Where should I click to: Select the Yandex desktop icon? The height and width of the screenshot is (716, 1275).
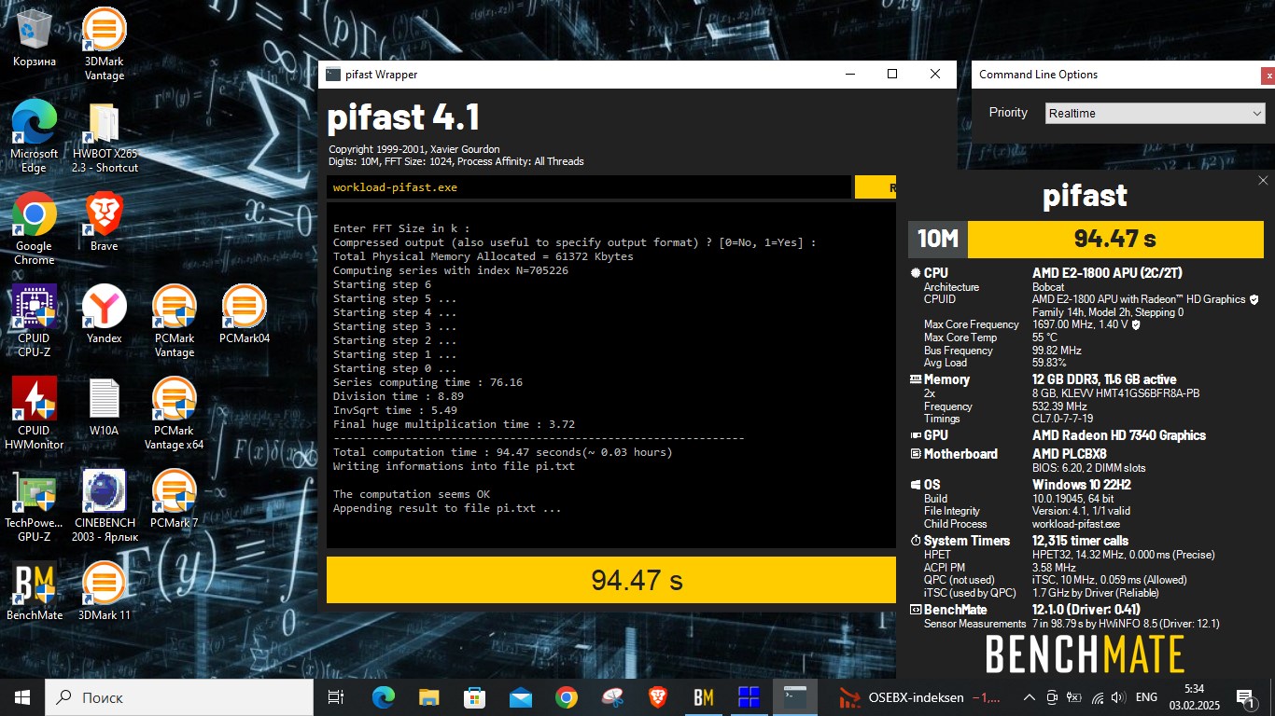(105, 314)
